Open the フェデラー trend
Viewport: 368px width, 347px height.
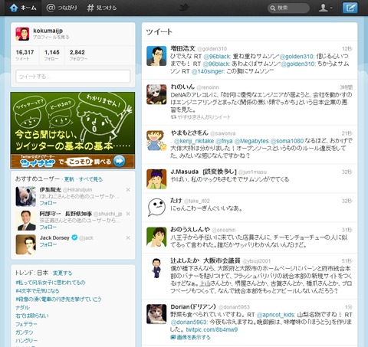[x=26, y=324]
